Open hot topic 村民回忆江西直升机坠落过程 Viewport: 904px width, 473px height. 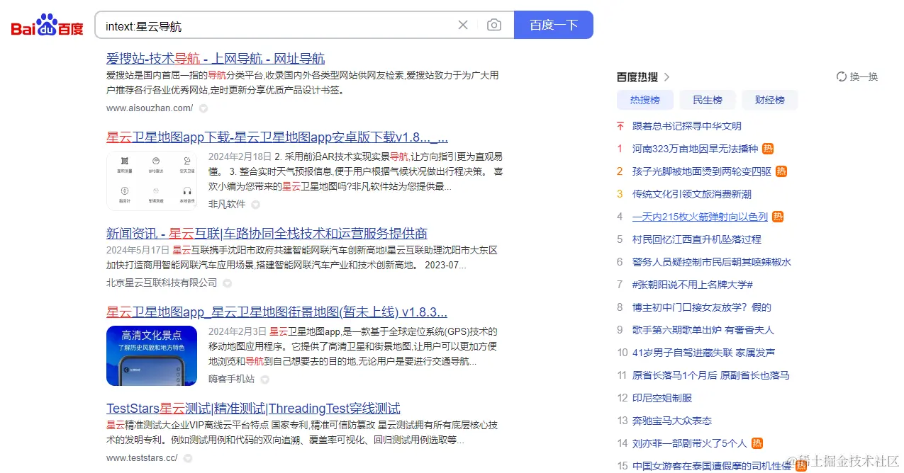(x=697, y=239)
